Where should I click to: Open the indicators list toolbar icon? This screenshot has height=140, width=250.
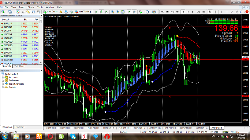[140, 12]
